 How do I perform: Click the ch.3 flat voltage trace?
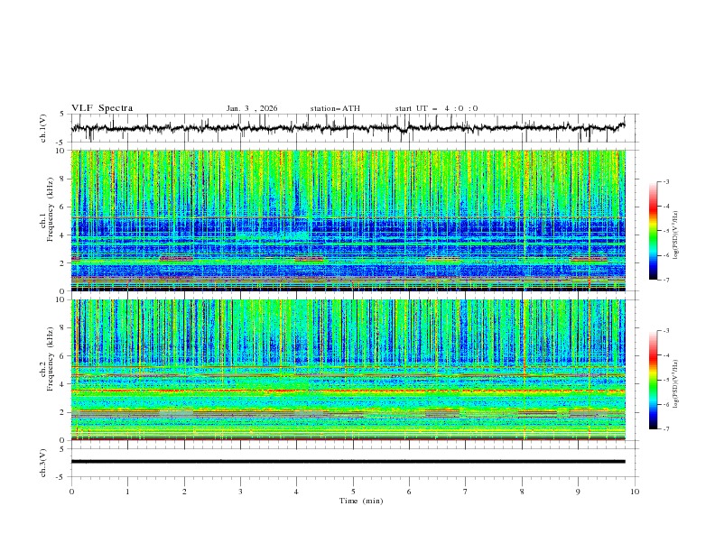(348, 462)
